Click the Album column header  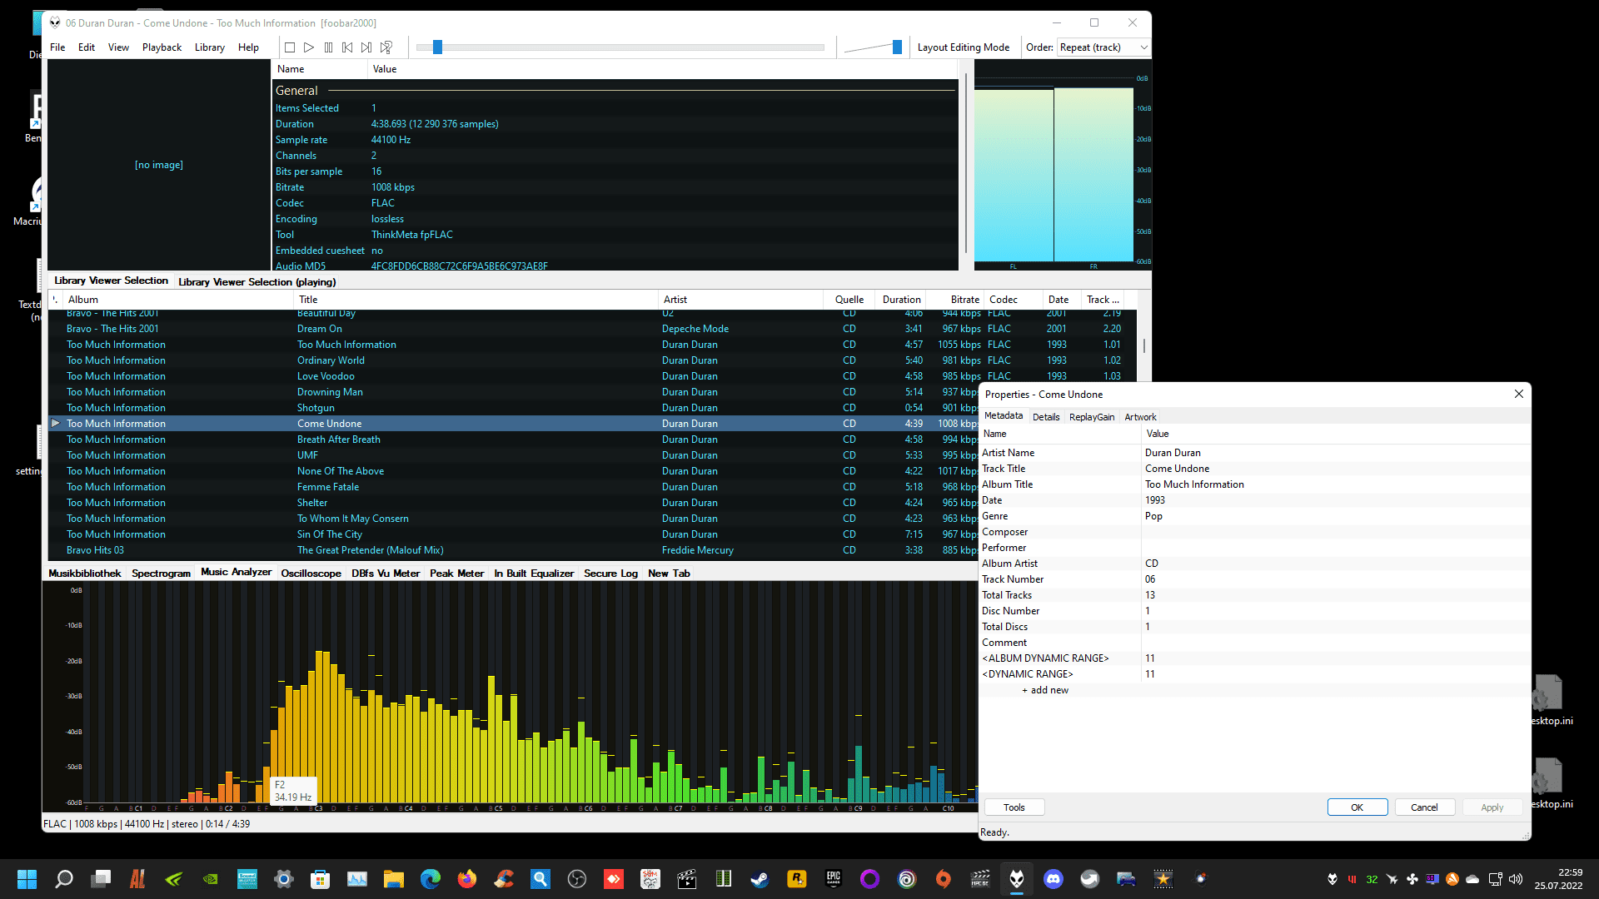click(83, 300)
